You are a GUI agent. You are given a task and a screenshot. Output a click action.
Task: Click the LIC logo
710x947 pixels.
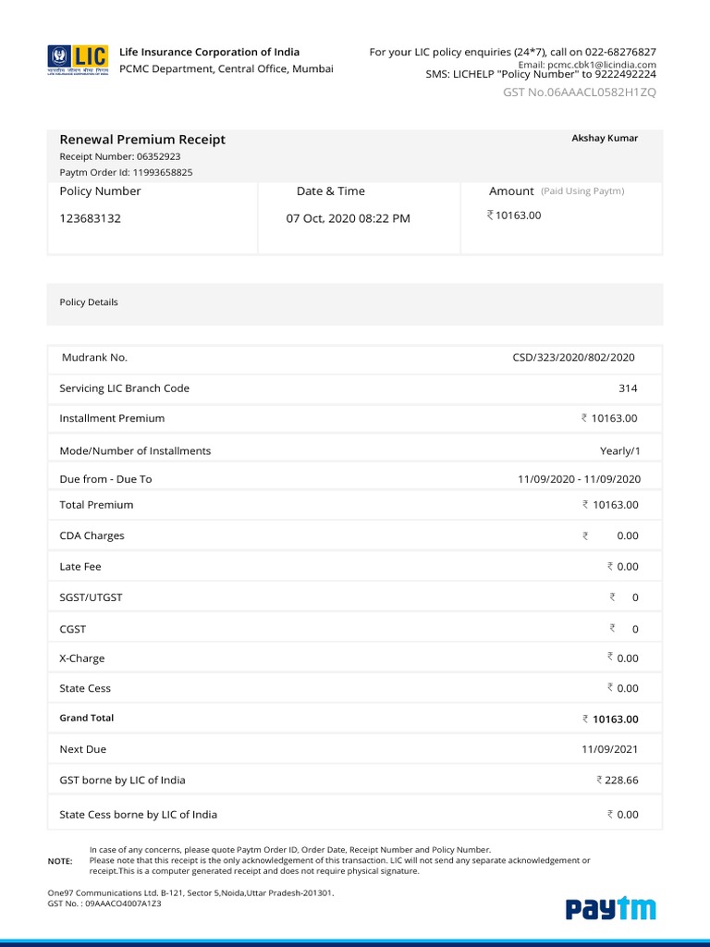(78, 60)
